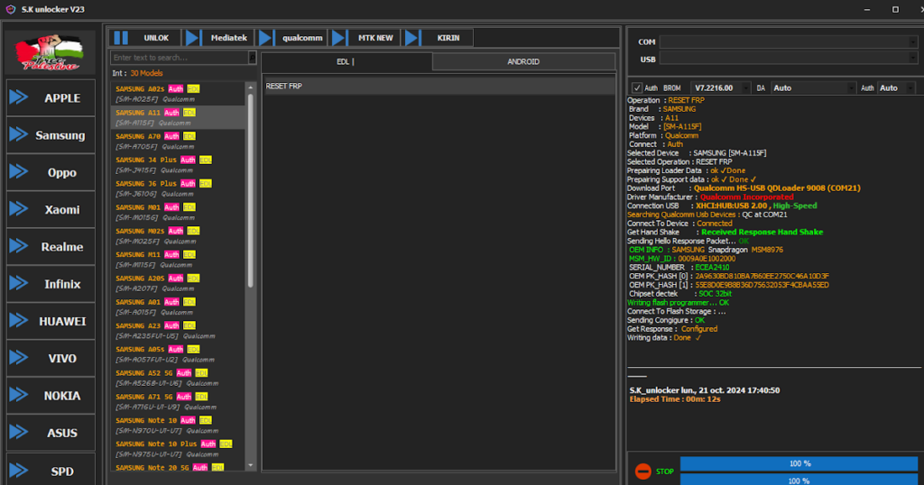Click the arrow icon next to SPD
The width and height of the screenshot is (924, 485).
pyautogui.click(x=19, y=471)
